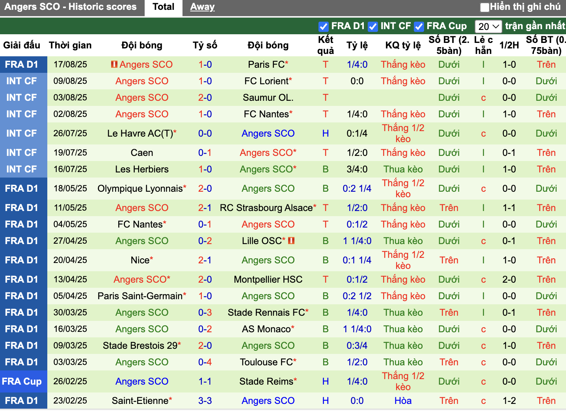Click RC Strasbourg Alsace team name
The height and width of the screenshot is (411, 566).
point(266,208)
